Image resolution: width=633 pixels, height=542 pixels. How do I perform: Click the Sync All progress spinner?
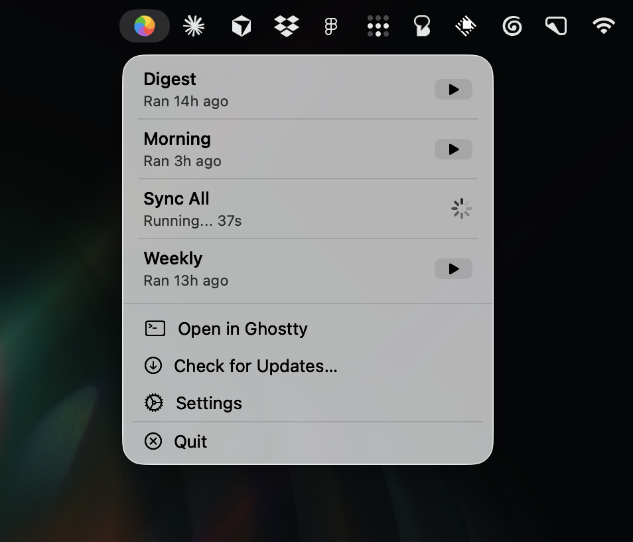(x=460, y=209)
